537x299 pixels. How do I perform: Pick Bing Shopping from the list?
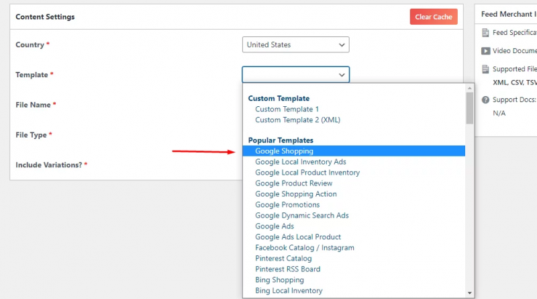point(279,280)
